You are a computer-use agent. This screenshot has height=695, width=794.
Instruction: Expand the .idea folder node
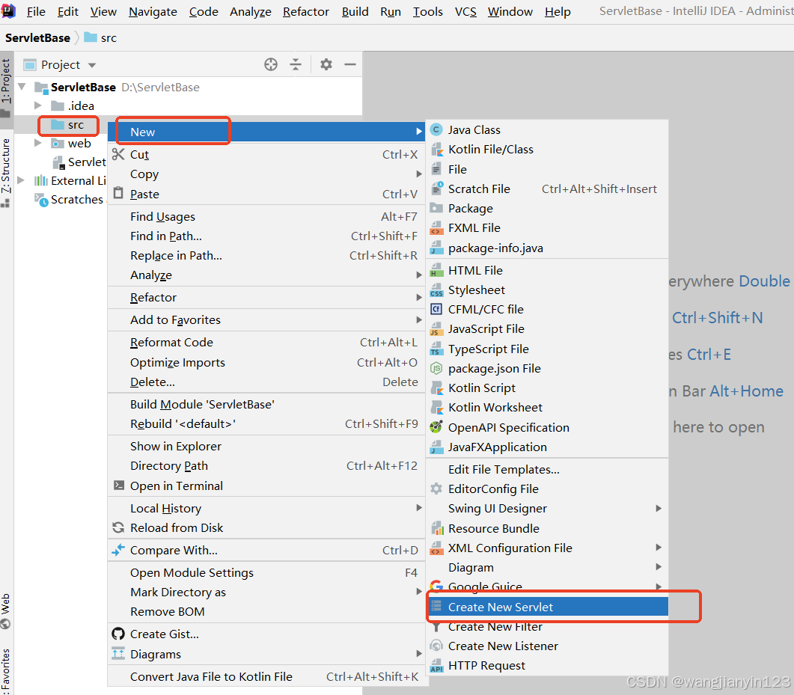coord(38,105)
